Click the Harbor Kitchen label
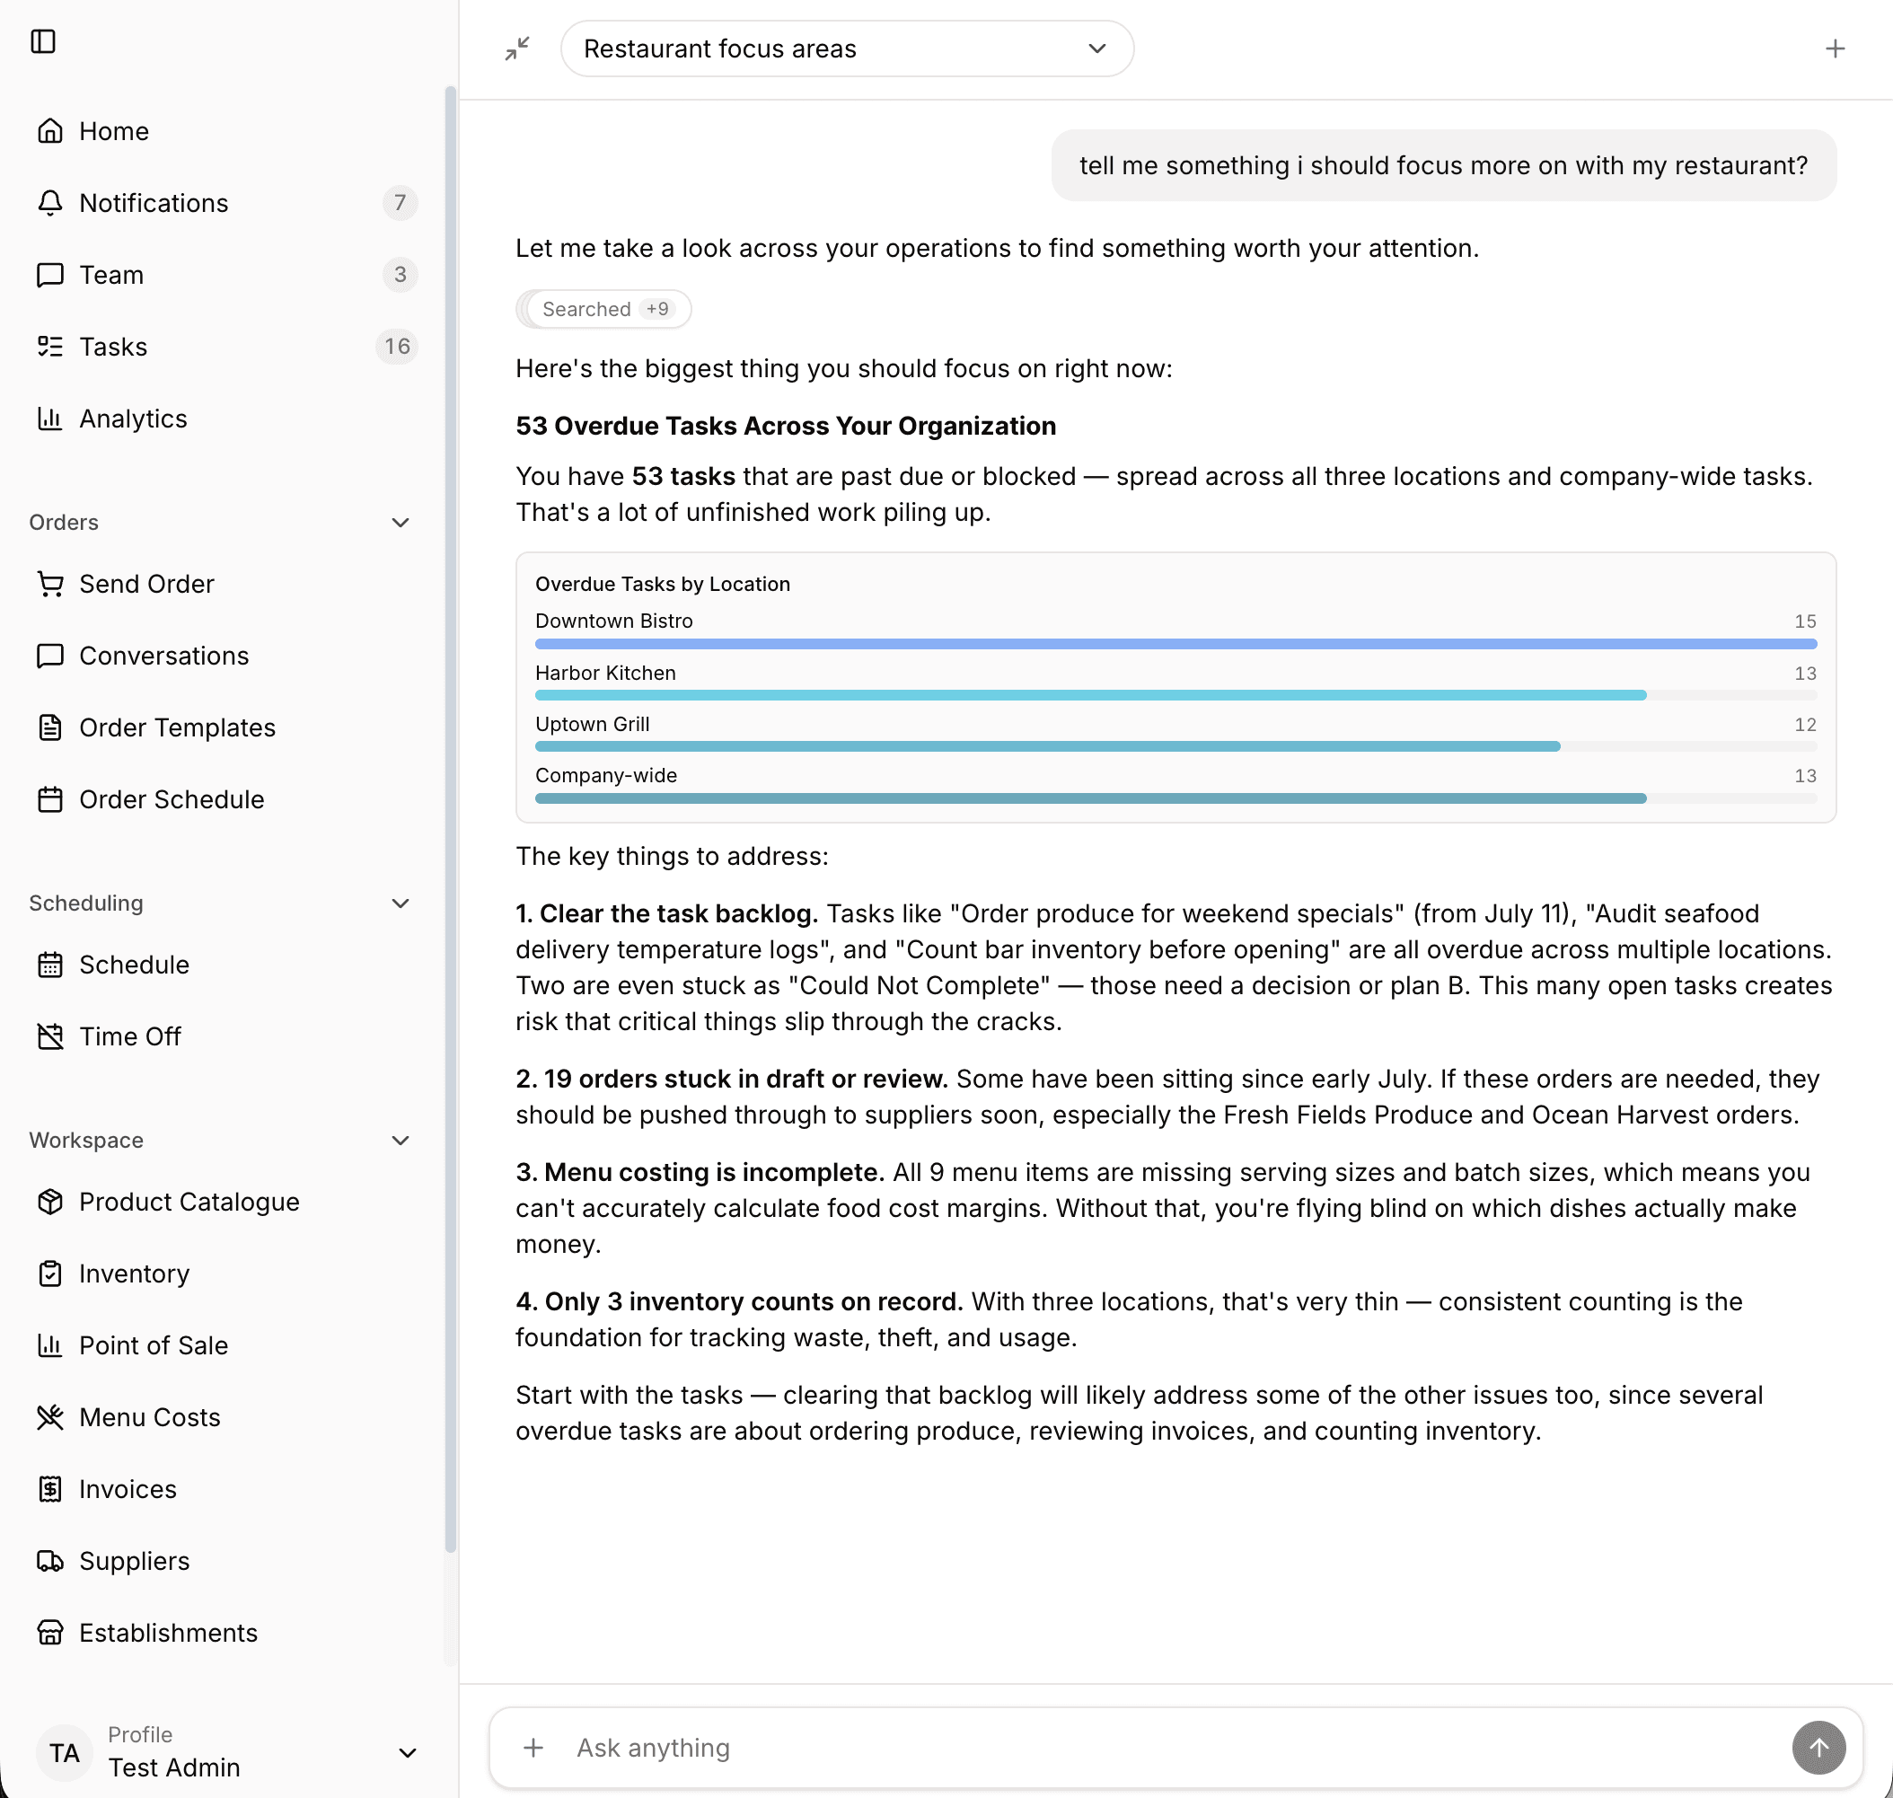The image size is (1893, 1798). tap(604, 673)
